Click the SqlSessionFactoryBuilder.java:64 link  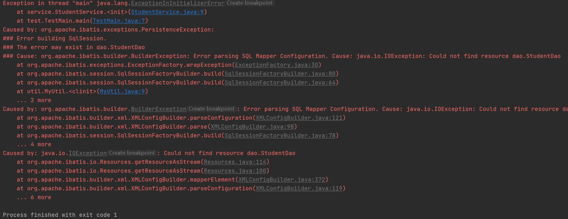pos(280,83)
